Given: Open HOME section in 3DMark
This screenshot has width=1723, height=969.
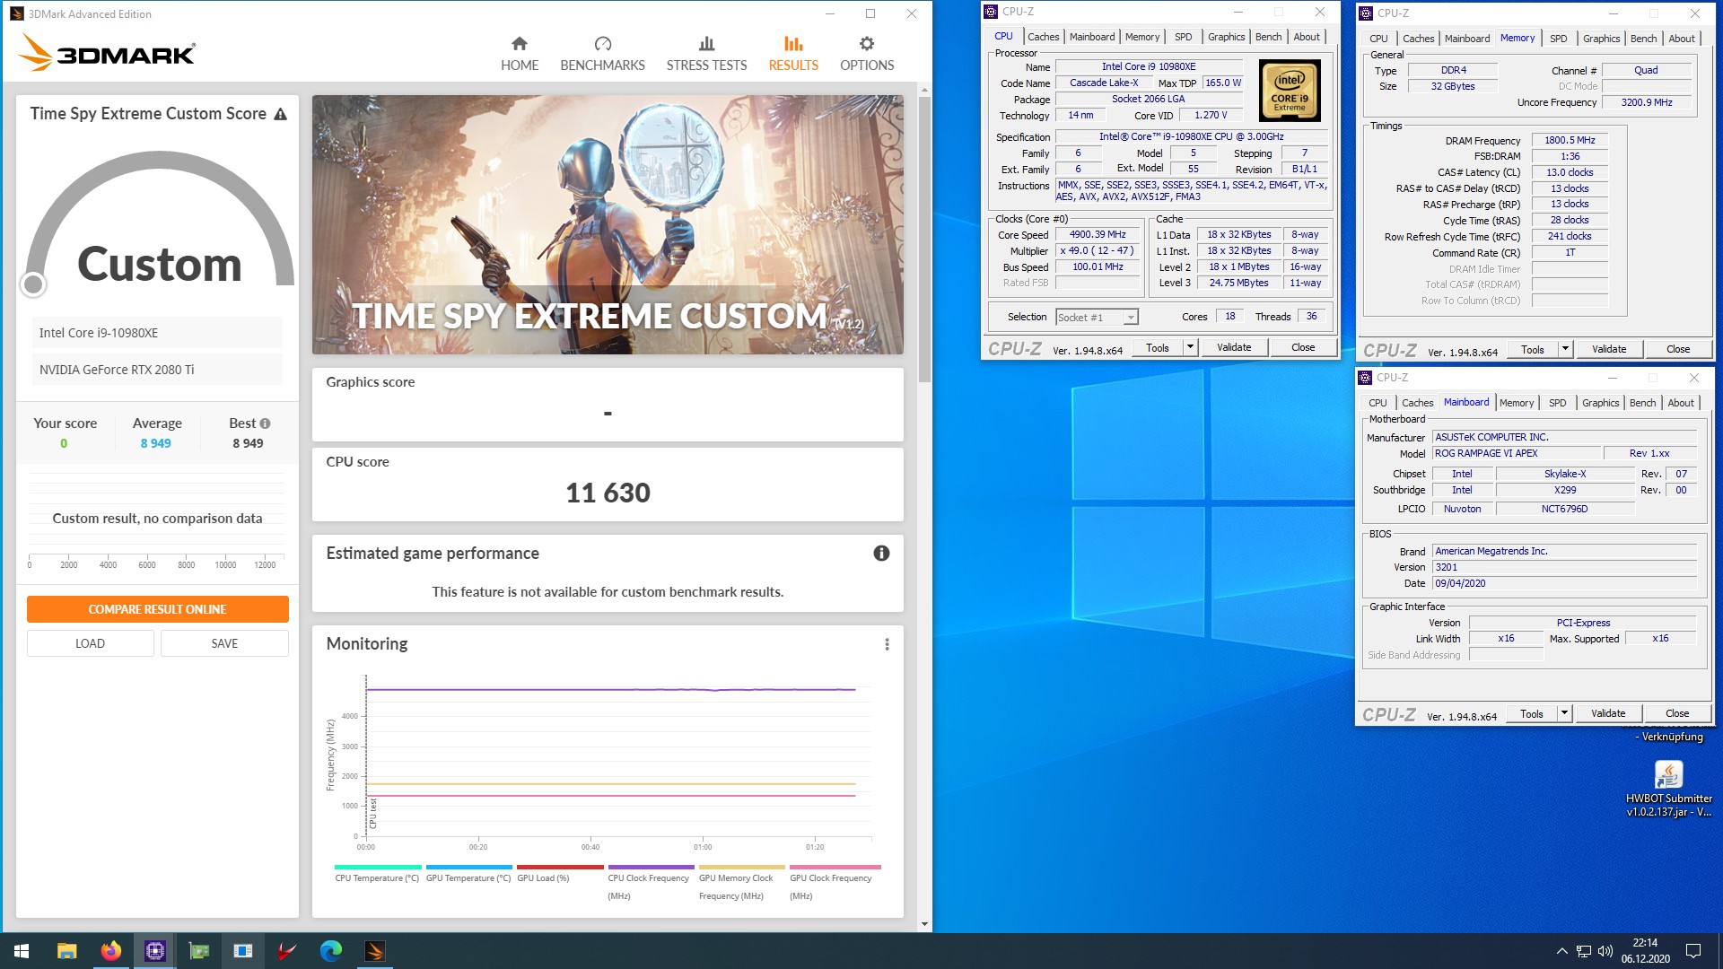Looking at the screenshot, I should coord(520,54).
